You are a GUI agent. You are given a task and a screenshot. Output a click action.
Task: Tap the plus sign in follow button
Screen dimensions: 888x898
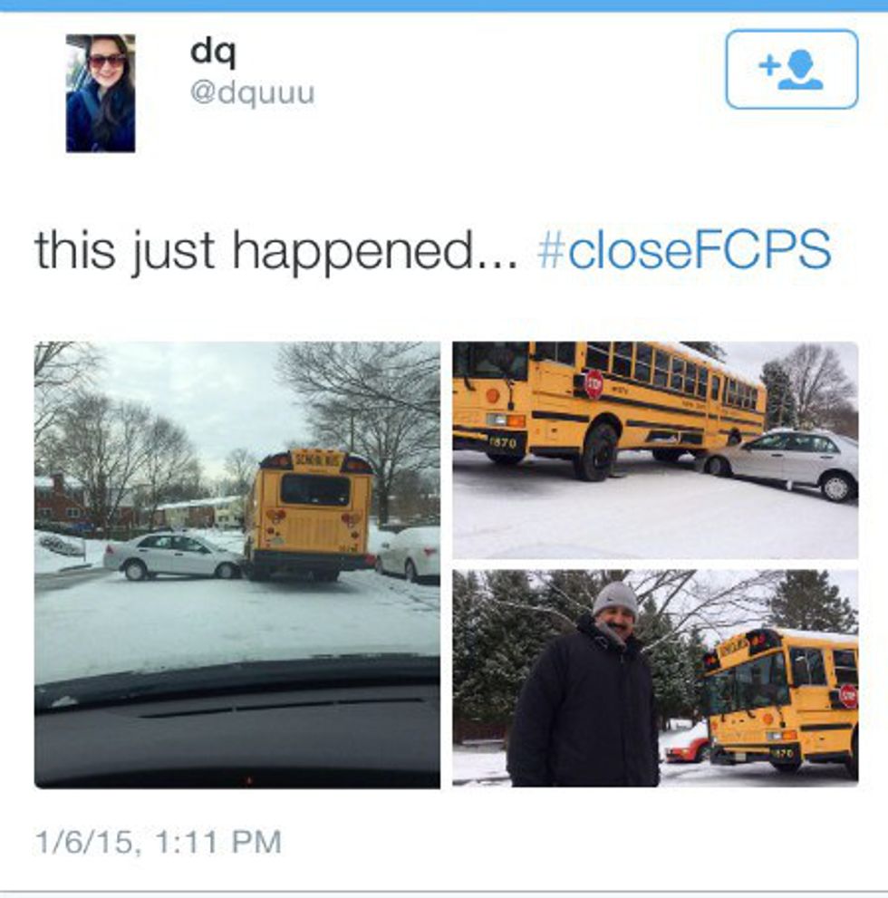pos(767,65)
